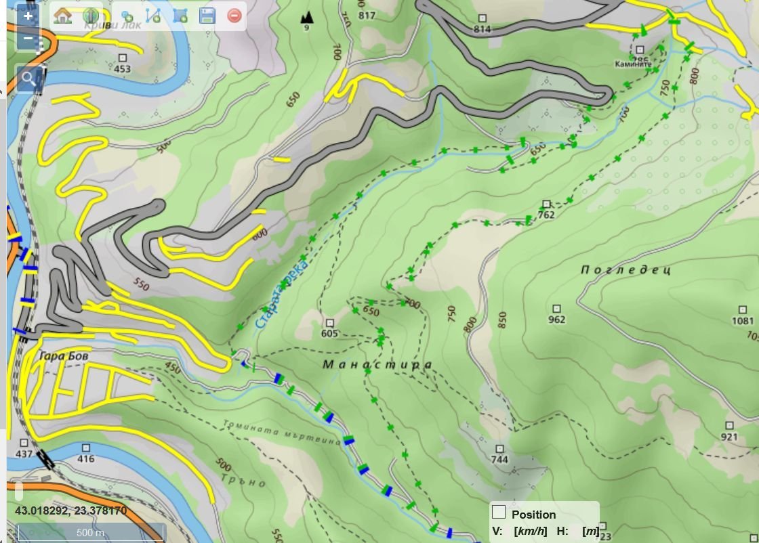Select the add point drawing tool
This screenshot has height=543, width=759.
[x=126, y=16]
